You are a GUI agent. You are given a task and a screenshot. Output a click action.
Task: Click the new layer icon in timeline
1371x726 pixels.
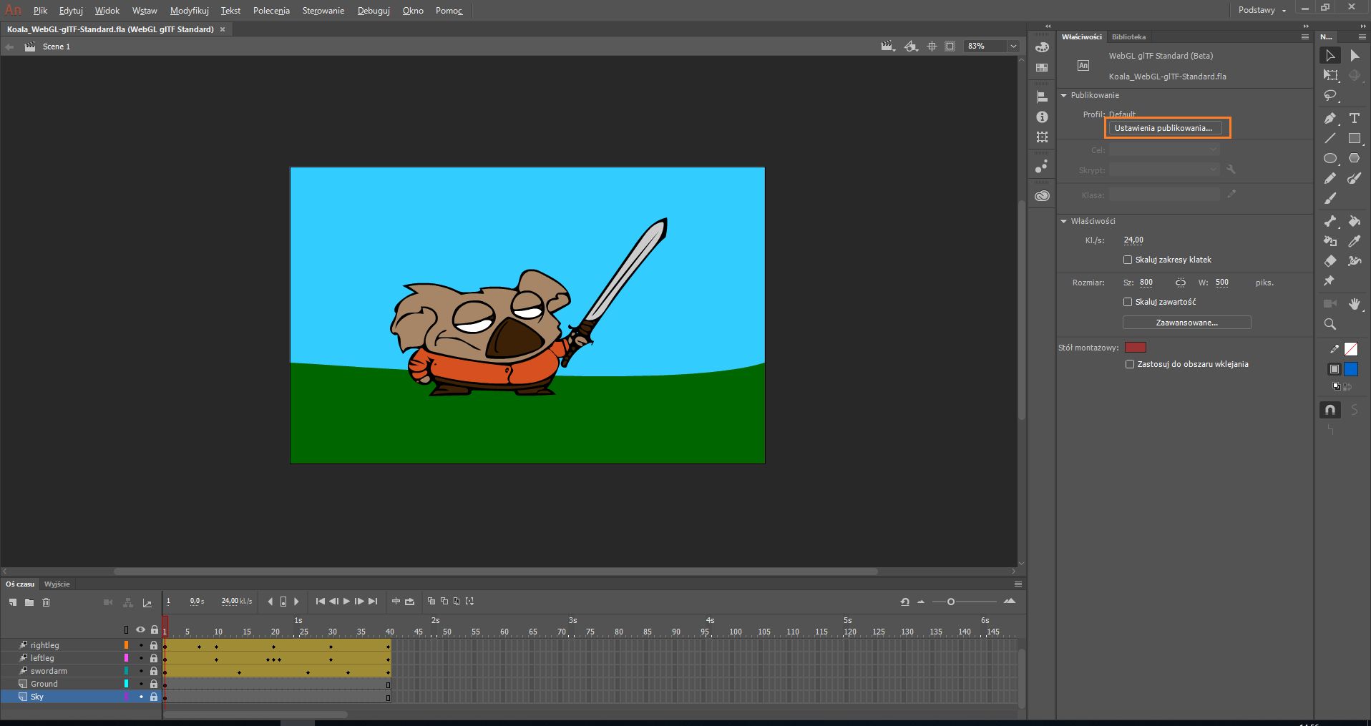(x=13, y=602)
